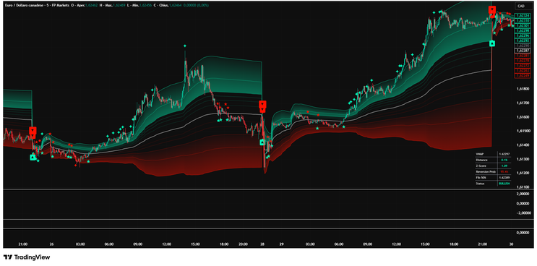Click the 28 date label on time axis
This screenshot has height=266, width=537.
click(x=262, y=244)
